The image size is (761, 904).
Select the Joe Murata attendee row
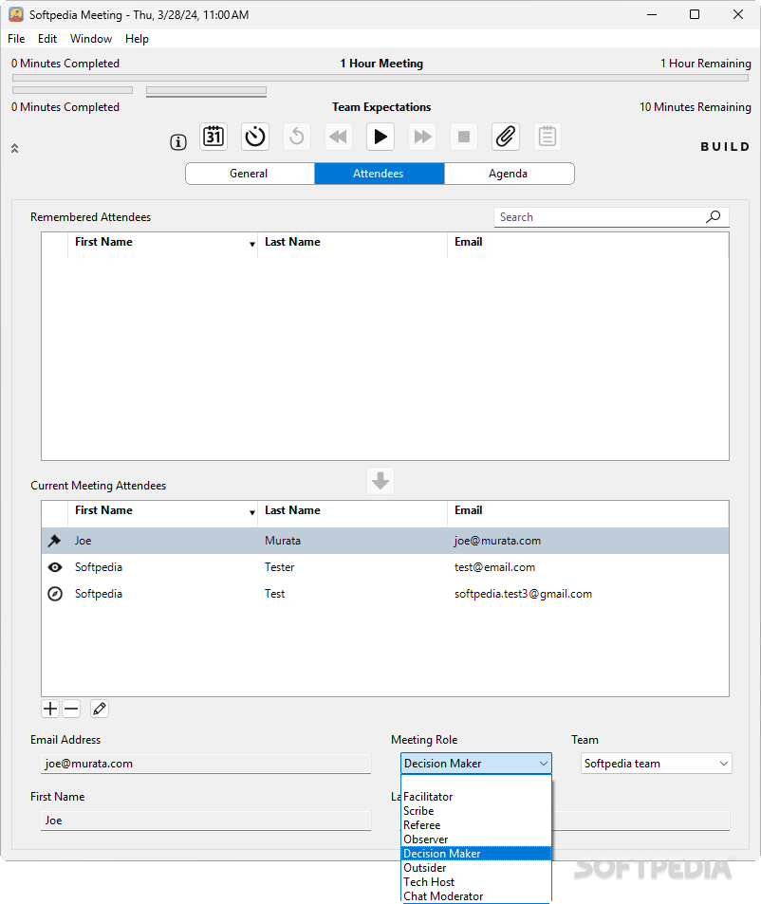coord(385,541)
